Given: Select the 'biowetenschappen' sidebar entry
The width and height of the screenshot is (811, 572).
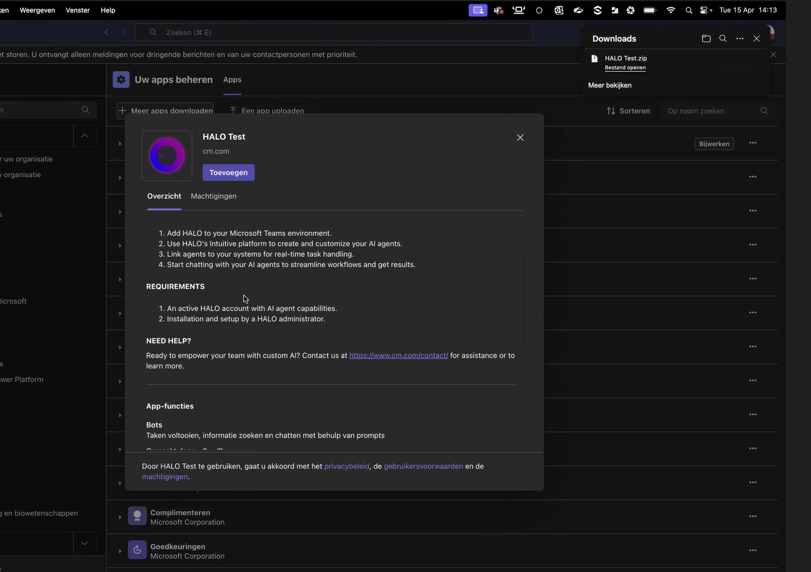Looking at the screenshot, I should tap(39, 513).
